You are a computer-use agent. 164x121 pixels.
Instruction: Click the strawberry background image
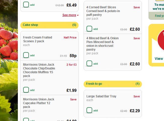pyautogui.click(x=9, y=60)
